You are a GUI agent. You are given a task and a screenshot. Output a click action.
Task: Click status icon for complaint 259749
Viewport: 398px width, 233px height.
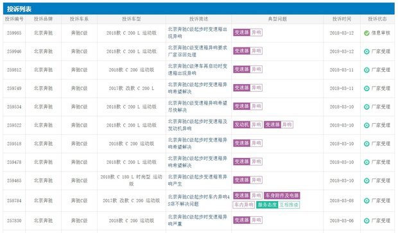point(367,89)
